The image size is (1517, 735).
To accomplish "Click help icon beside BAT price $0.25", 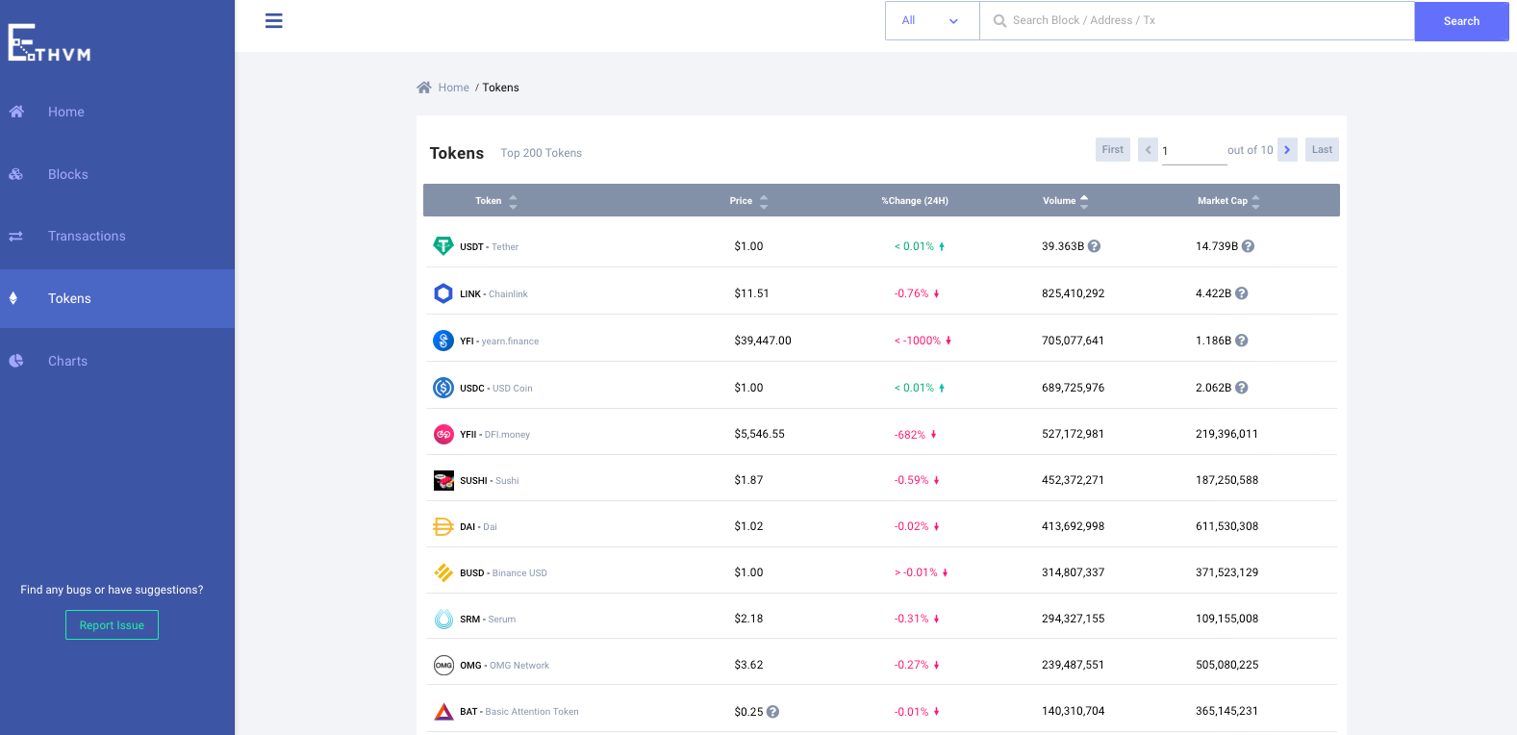I will (x=773, y=712).
